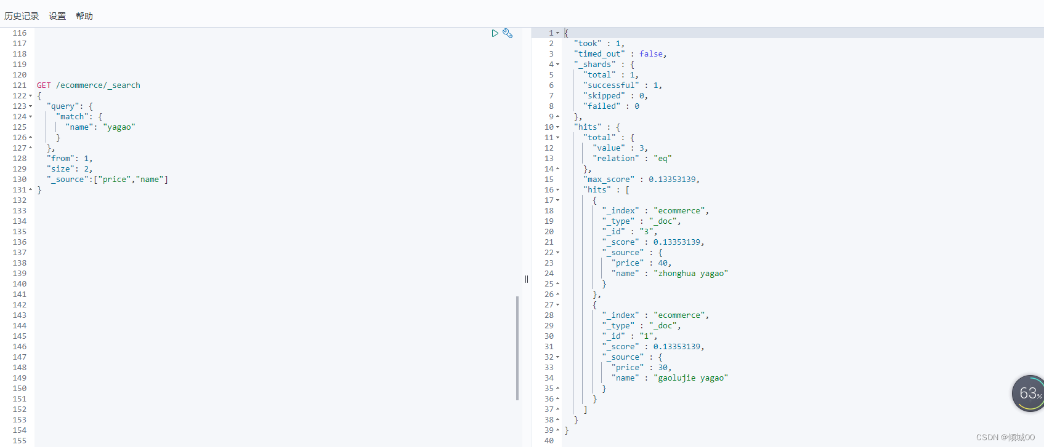The image size is (1044, 447).
Task: Click line number 40 in response gutter
Action: [x=549, y=441]
